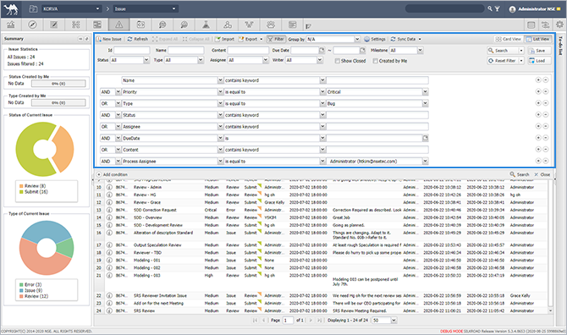Open the gear settings icon in module bar
This screenshot has width=567, height=335.
[559, 25]
